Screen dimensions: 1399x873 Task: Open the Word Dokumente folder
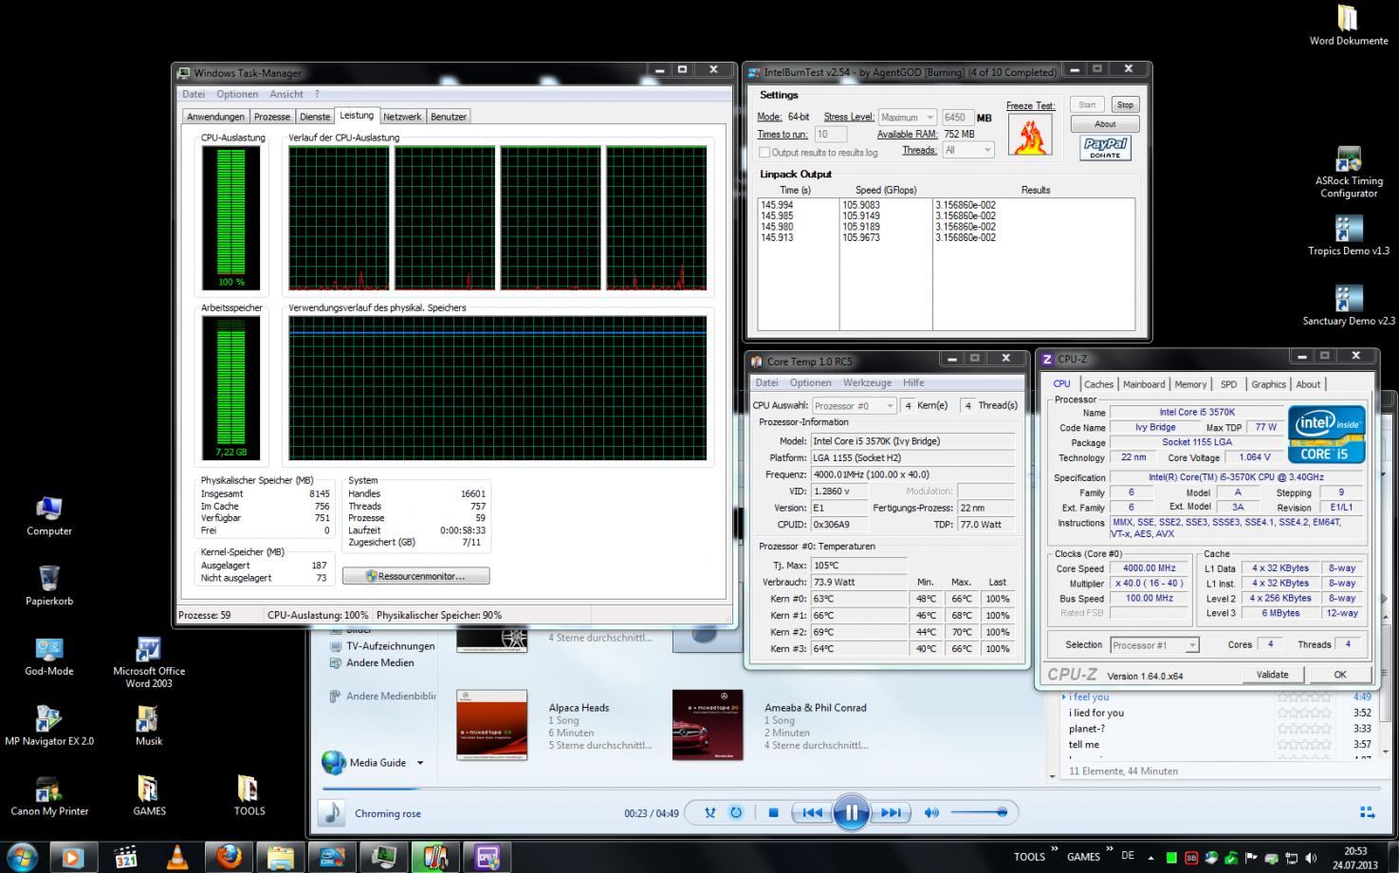tap(1348, 26)
